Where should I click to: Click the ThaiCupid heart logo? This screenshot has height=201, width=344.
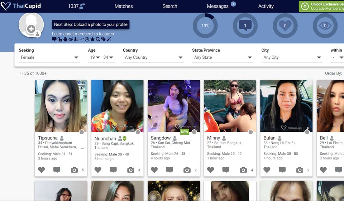pyautogui.click(x=6, y=6)
